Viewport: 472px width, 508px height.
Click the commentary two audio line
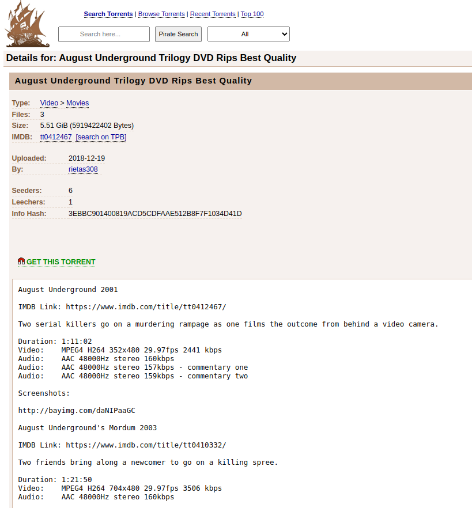tap(133, 376)
